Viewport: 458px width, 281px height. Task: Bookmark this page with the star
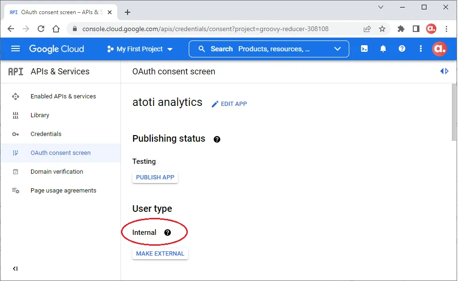[x=382, y=29]
